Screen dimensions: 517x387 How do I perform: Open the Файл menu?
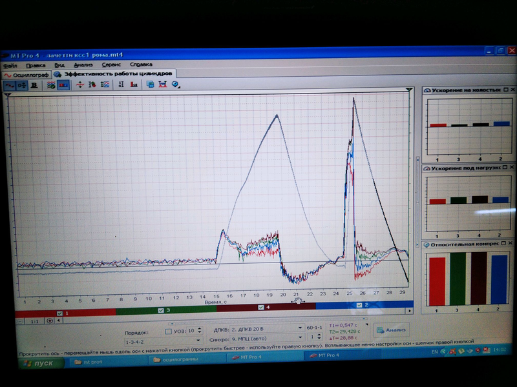10,66
